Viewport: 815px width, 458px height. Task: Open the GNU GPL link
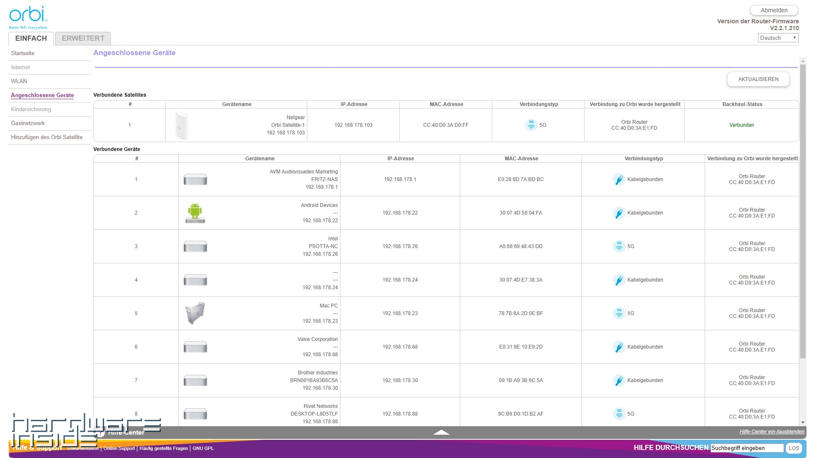point(203,448)
